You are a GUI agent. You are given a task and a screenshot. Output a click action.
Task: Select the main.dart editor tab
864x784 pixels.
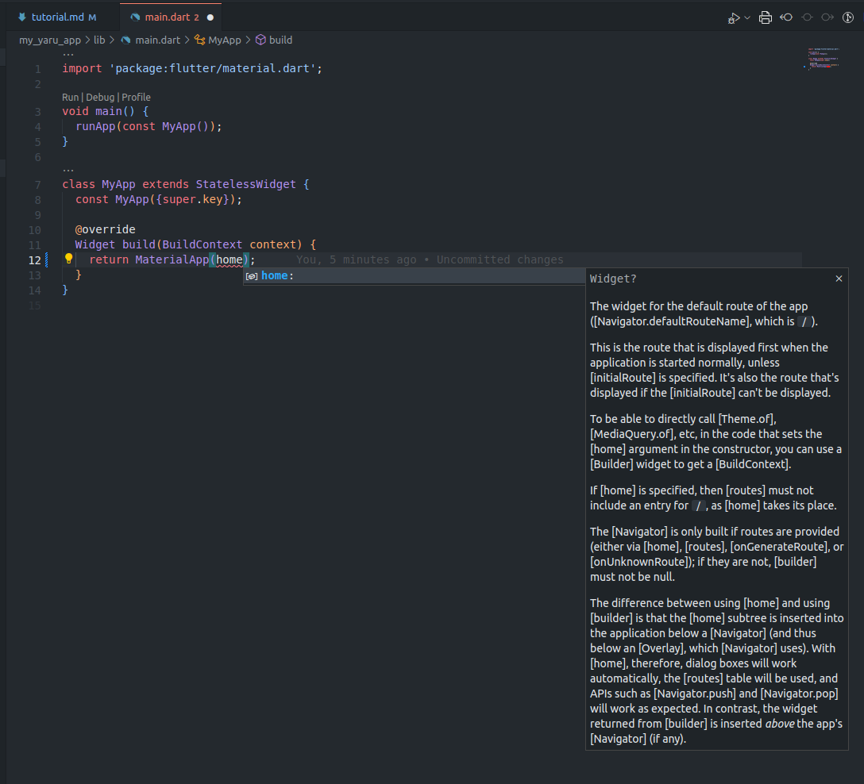tap(166, 17)
